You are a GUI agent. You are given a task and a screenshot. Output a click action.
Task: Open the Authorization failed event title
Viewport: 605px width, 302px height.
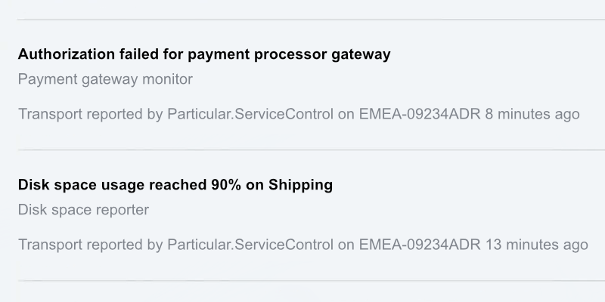click(203, 54)
